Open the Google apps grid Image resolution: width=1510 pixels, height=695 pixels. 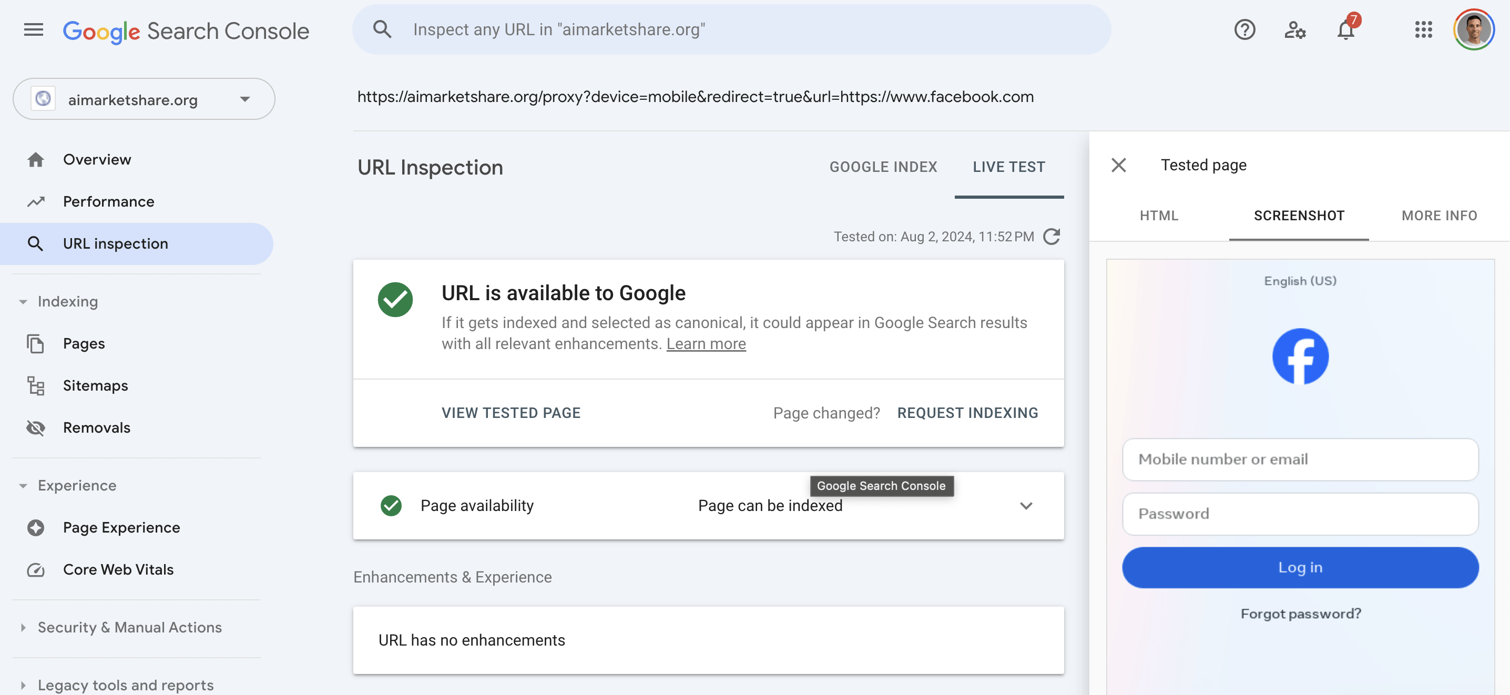pyautogui.click(x=1423, y=29)
